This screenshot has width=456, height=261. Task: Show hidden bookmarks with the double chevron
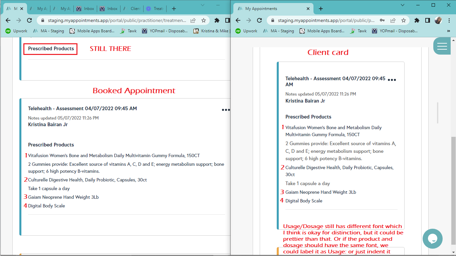click(448, 31)
